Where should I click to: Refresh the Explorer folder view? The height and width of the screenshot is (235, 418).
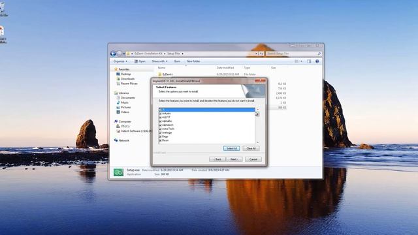[x=261, y=54]
